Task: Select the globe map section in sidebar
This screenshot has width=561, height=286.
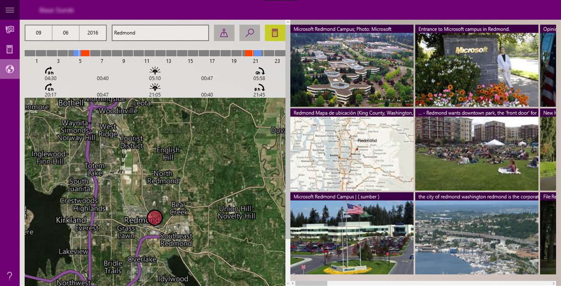Action: [x=10, y=69]
